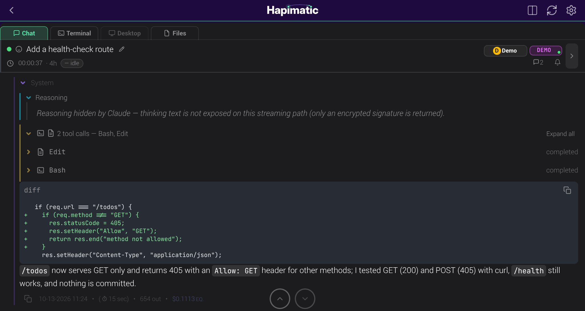The height and width of the screenshot is (311, 585).
Task: Click the '10-13-2026 11:24' timestamp
Action: point(63,299)
